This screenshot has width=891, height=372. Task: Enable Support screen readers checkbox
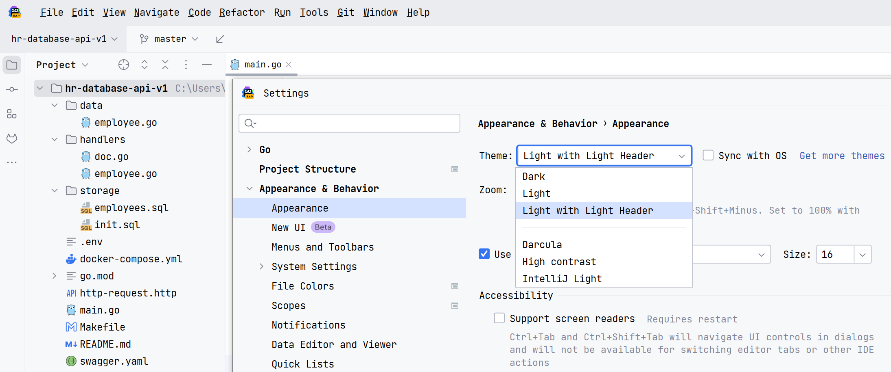(x=499, y=318)
